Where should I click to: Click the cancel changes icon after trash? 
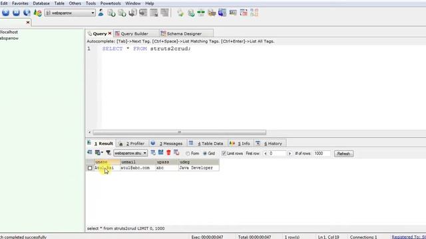click(x=176, y=153)
